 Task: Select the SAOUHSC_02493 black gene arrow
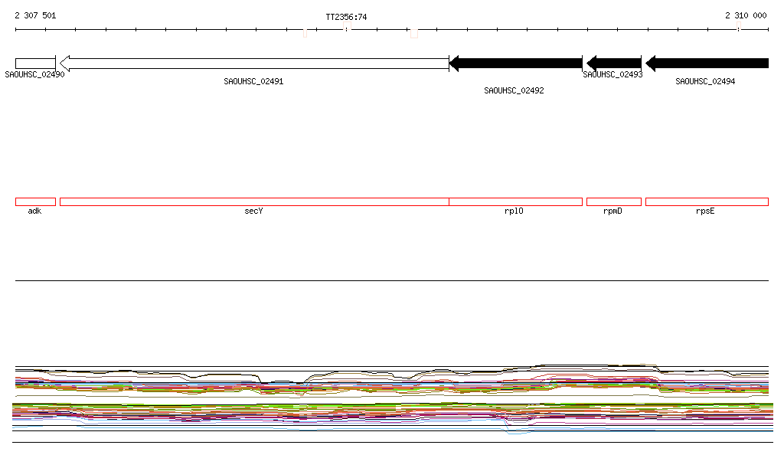tap(613, 64)
